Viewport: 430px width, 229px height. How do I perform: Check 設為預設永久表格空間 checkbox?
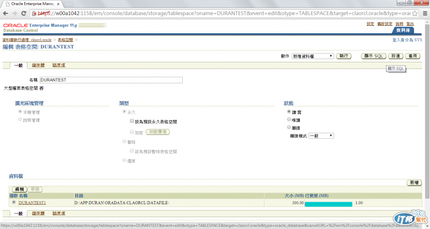[132, 121]
